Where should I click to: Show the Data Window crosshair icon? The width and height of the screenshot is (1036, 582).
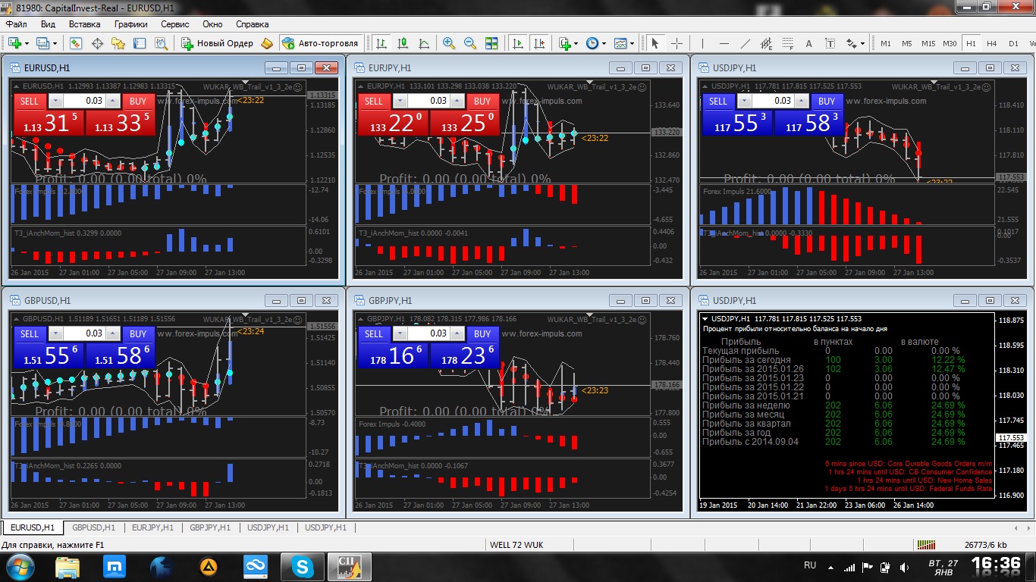[x=97, y=43]
